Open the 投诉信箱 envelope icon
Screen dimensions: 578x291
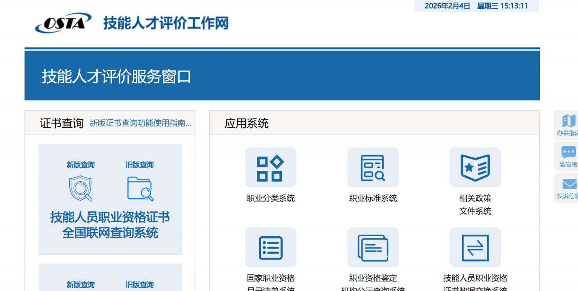569,184
